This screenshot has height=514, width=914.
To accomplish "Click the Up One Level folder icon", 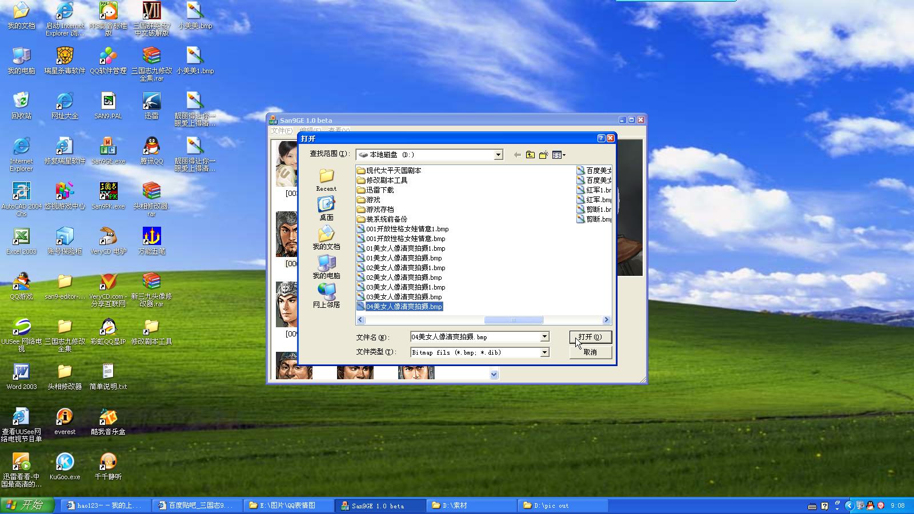I will coord(530,155).
